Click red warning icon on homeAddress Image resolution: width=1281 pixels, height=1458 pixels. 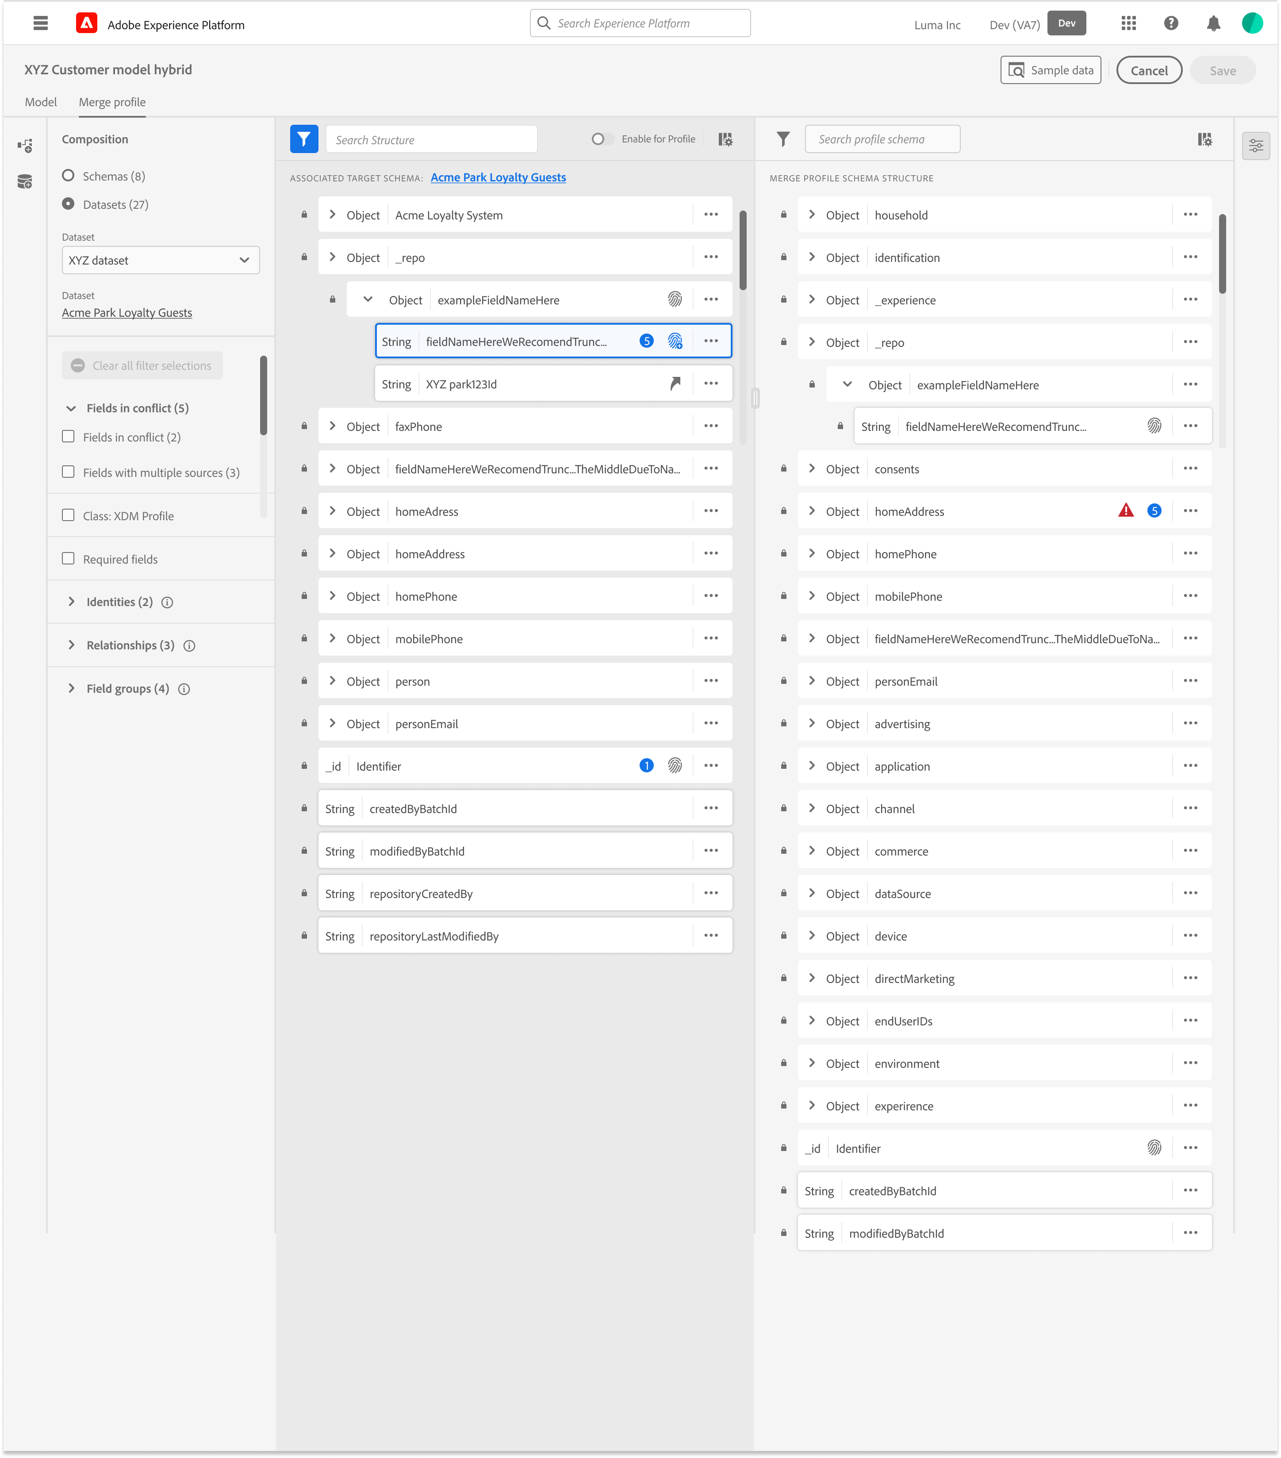[x=1125, y=511]
